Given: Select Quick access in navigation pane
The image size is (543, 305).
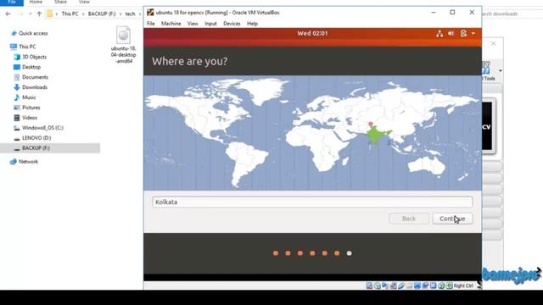Looking at the screenshot, I should pos(33,33).
